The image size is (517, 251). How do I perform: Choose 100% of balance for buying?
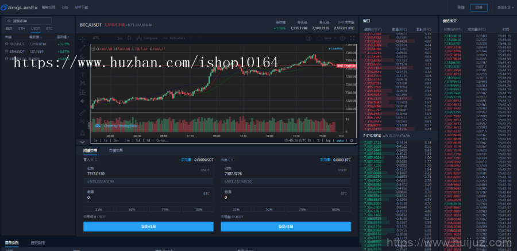click(198, 209)
